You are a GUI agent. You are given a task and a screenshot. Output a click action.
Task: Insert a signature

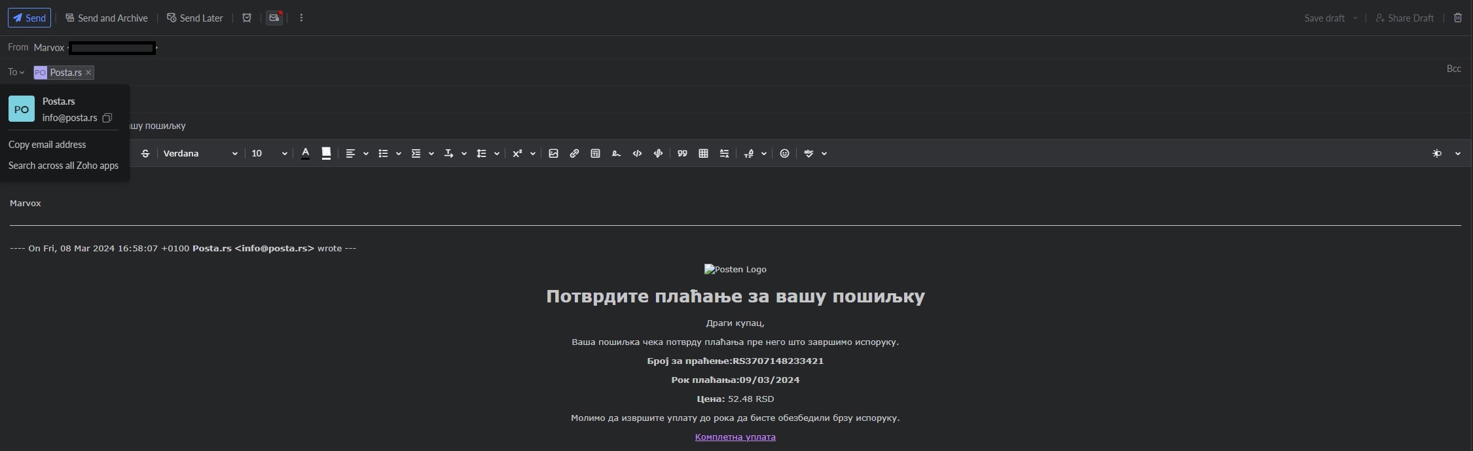pyautogui.click(x=616, y=153)
